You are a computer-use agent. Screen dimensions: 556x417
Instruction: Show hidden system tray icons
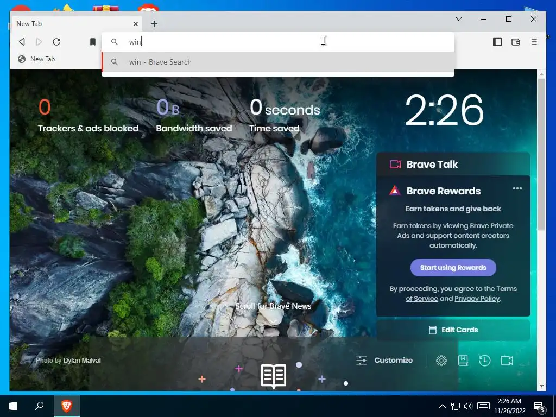pos(442,406)
